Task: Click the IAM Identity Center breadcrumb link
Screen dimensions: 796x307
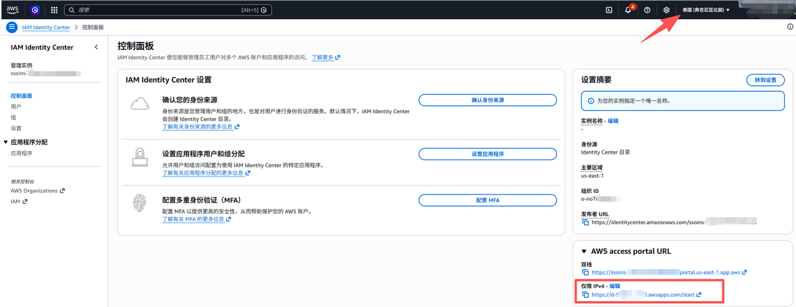Action: [46, 27]
